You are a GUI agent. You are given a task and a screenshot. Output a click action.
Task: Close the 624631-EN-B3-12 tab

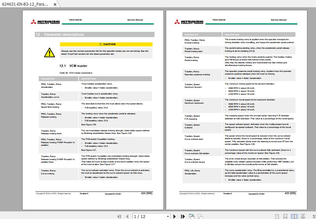(x=55, y=4)
